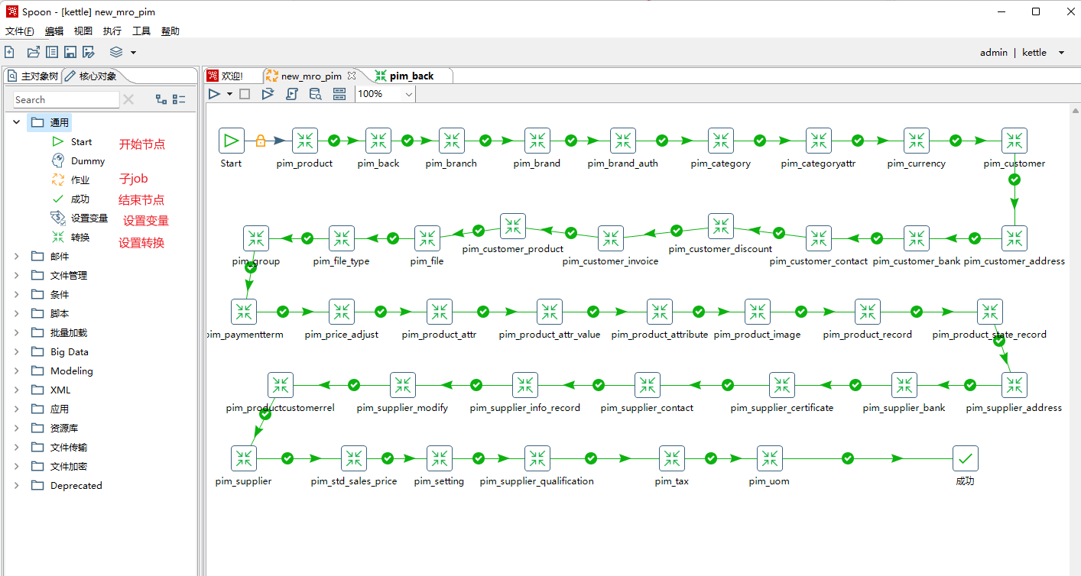Switch to the 核心对象 tab
The image size is (1081, 576).
pos(92,76)
